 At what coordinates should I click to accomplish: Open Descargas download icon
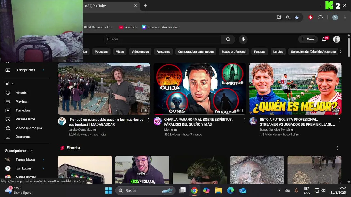pos(8,137)
